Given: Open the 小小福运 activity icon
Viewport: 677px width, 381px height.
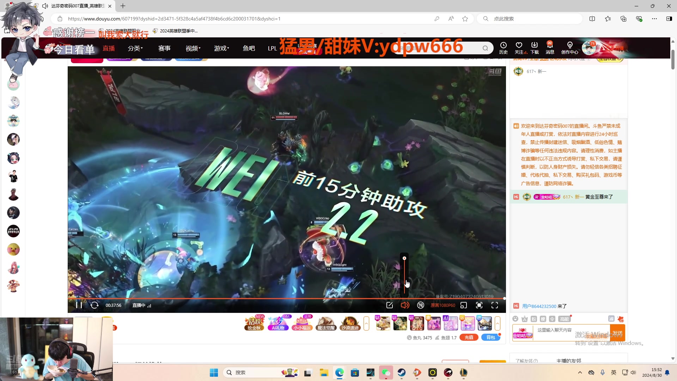Looking at the screenshot, I should [x=302, y=323].
